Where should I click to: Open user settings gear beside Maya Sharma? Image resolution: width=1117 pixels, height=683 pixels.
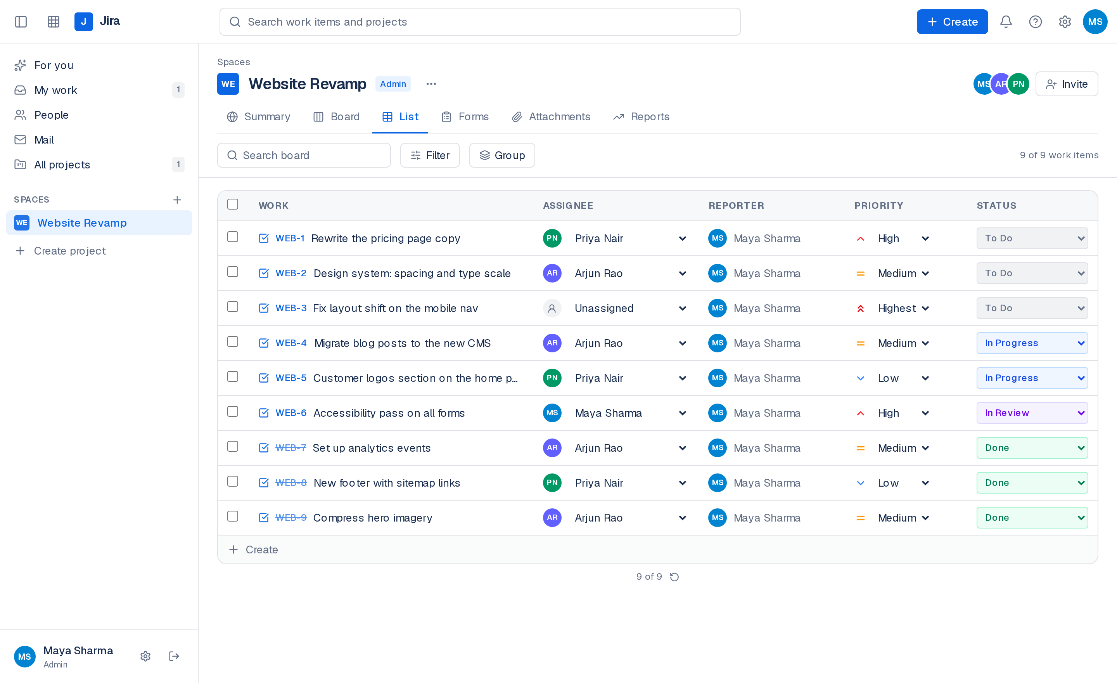point(145,656)
